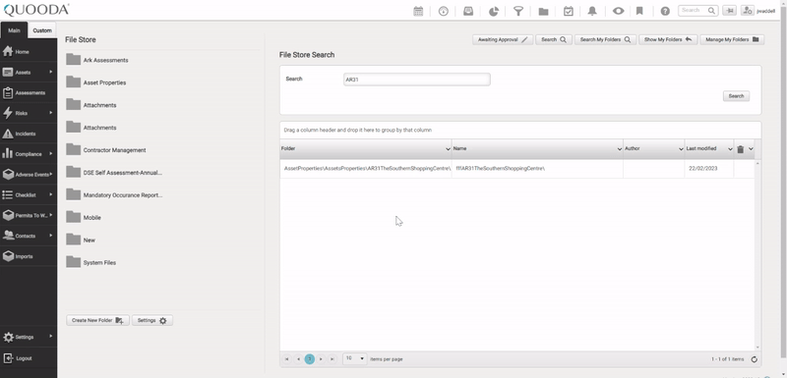The width and height of the screenshot is (787, 378).
Task: Click the funnel filter icon
Action: tap(518, 11)
